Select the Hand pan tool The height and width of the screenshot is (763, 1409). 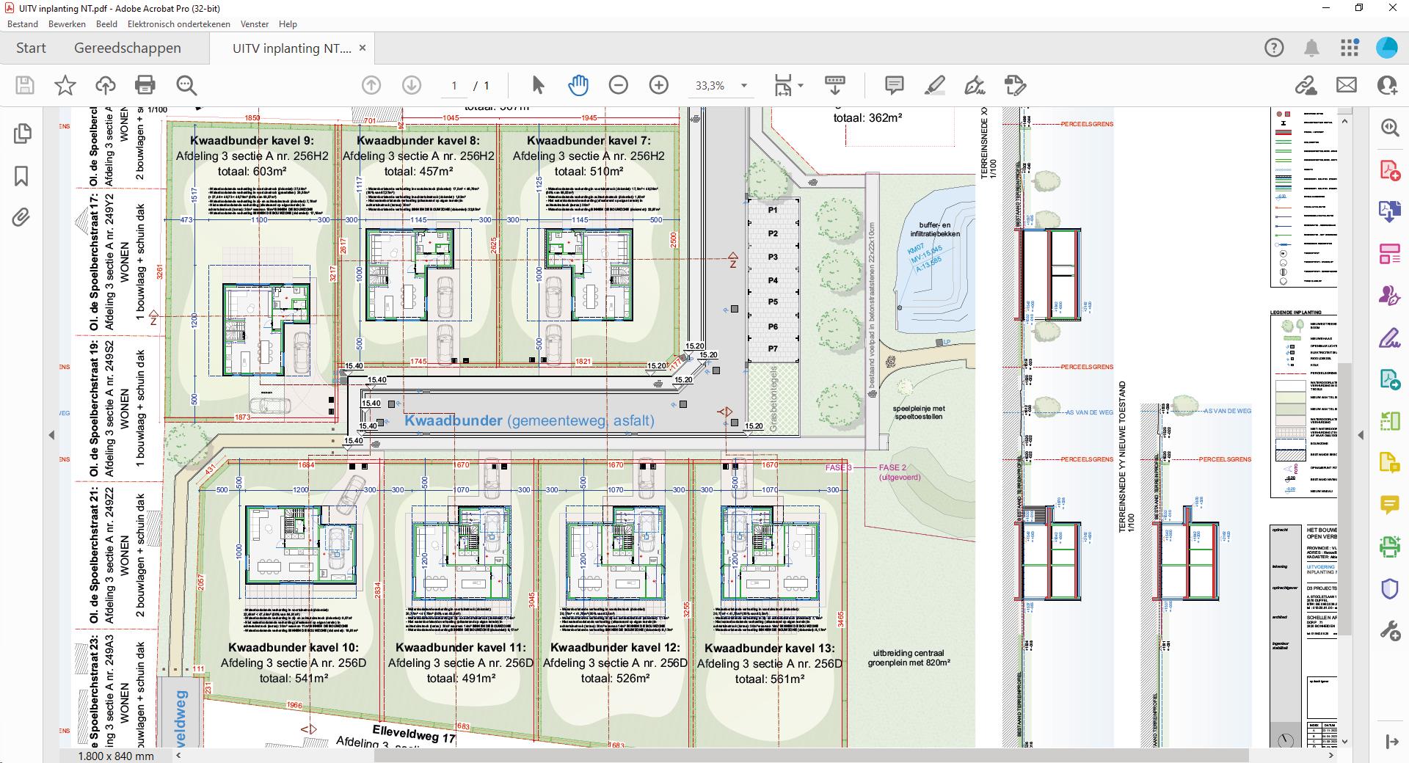coord(578,85)
